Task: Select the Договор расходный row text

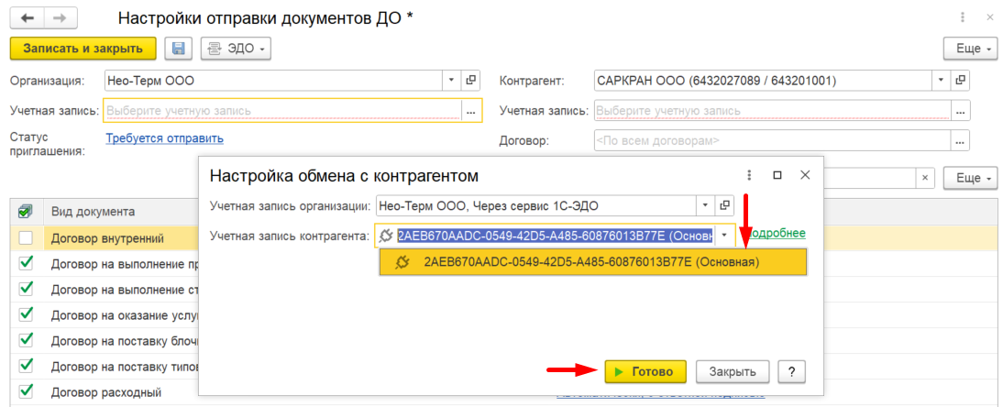Action: pyautogui.click(x=106, y=391)
